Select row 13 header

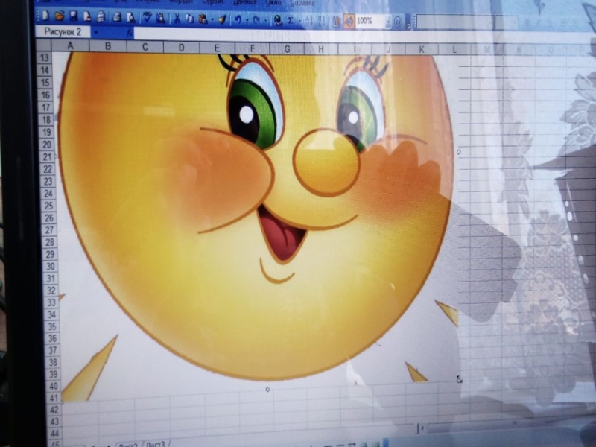click(x=45, y=57)
